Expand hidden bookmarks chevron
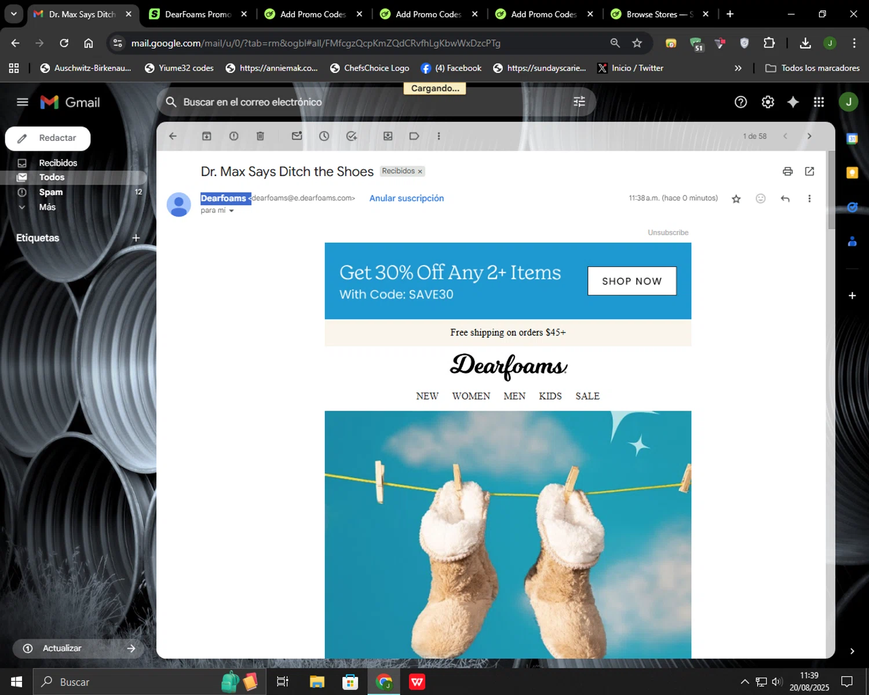 [x=738, y=68]
